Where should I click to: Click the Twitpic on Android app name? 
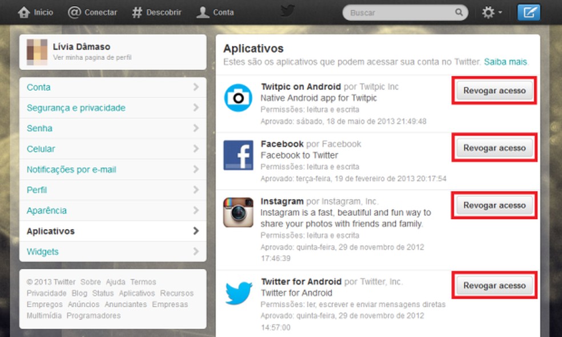pyautogui.click(x=301, y=87)
